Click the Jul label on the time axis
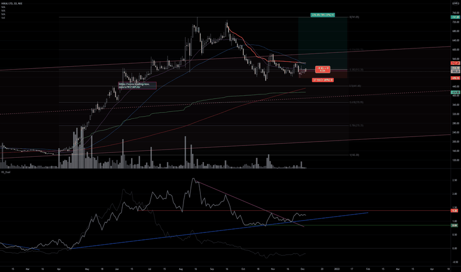The width and height of the screenshot is (461, 272). pos(150,269)
